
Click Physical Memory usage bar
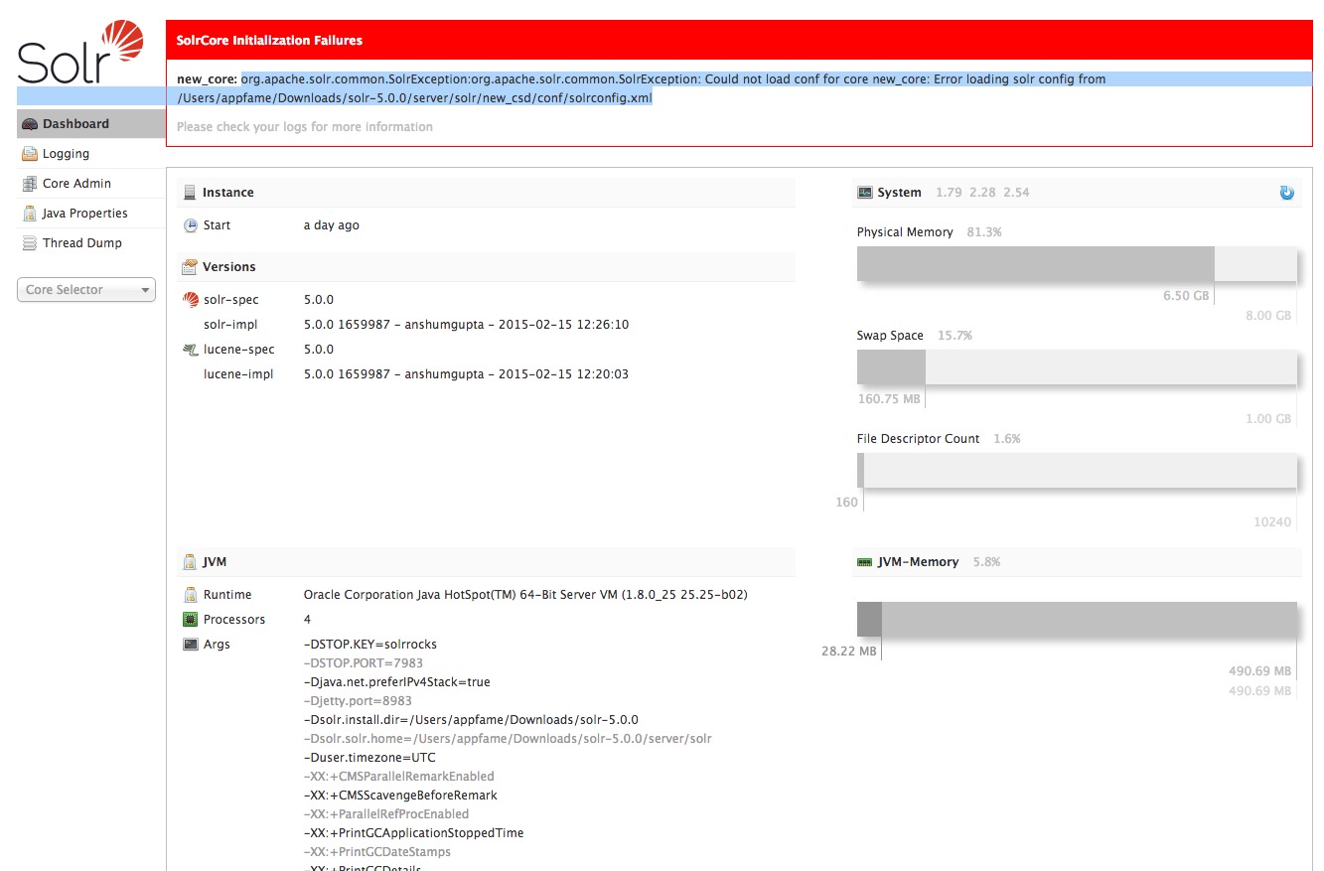click(x=1077, y=264)
